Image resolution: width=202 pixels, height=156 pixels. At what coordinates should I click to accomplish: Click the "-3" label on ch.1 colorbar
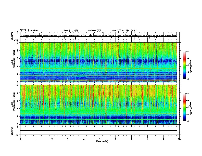(x=188, y=51)
